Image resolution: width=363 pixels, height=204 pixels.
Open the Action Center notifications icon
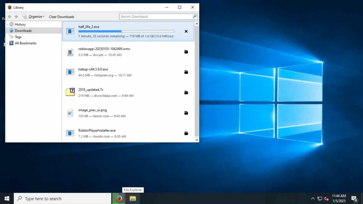coord(354,199)
